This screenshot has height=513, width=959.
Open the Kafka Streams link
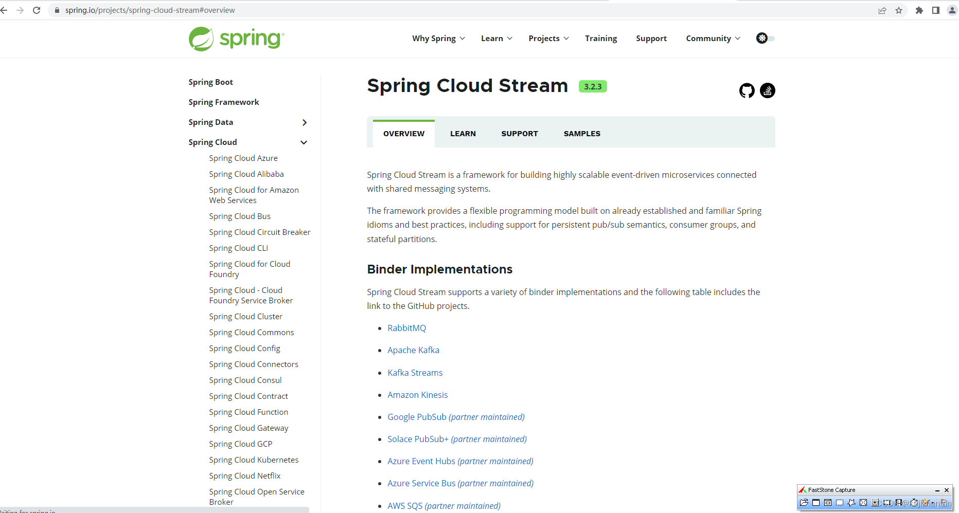[415, 373]
